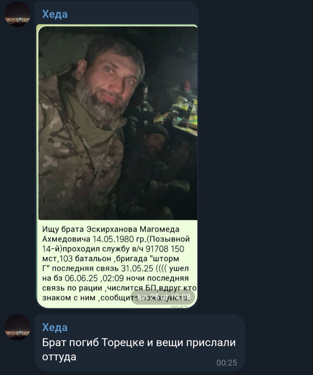Click the waving man in the photo background
The height and width of the screenshot is (375, 313).
pos(164,152)
